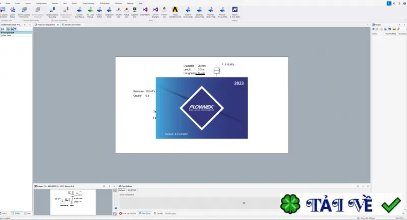Open Flownex Theory Help
Image resolution: width=407 pixels, height=220 pixels.
222,12
